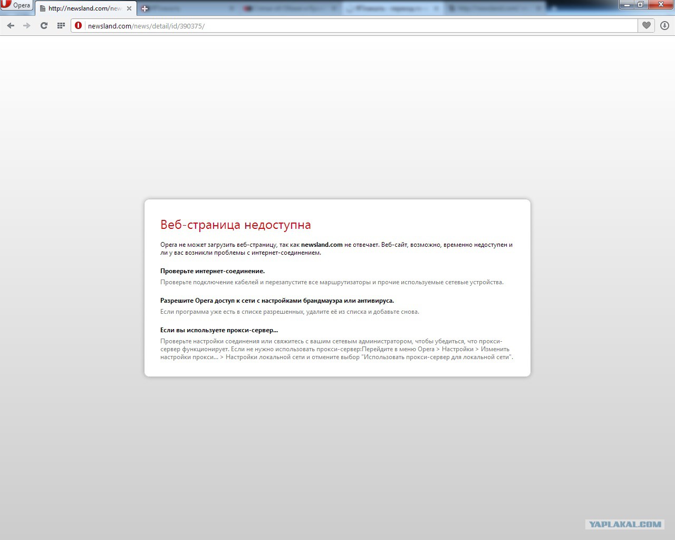
Task: Click "Если вы используете прокси-сервер..." heading
Action: click(x=219, y=330)
